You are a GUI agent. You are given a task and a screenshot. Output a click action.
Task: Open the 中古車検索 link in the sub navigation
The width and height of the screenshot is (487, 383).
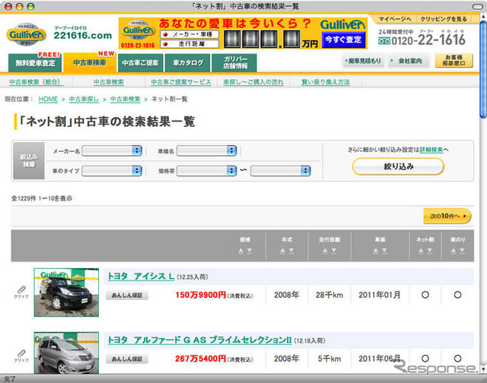pyautogui.click(x=109, y=82)
